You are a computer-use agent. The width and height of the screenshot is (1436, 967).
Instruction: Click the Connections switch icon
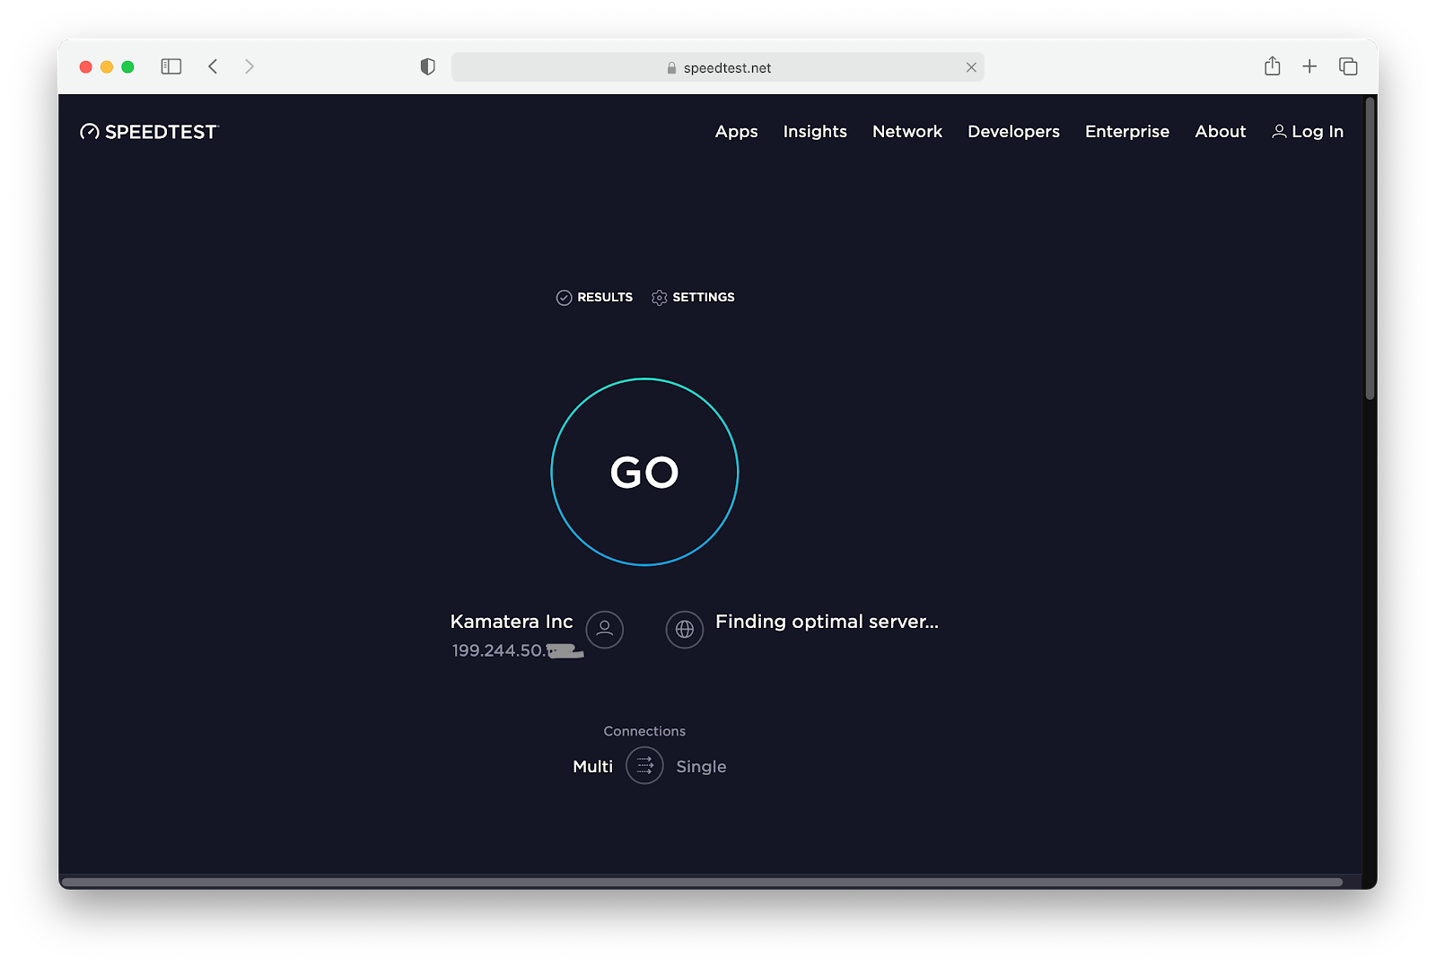point(644,765)
